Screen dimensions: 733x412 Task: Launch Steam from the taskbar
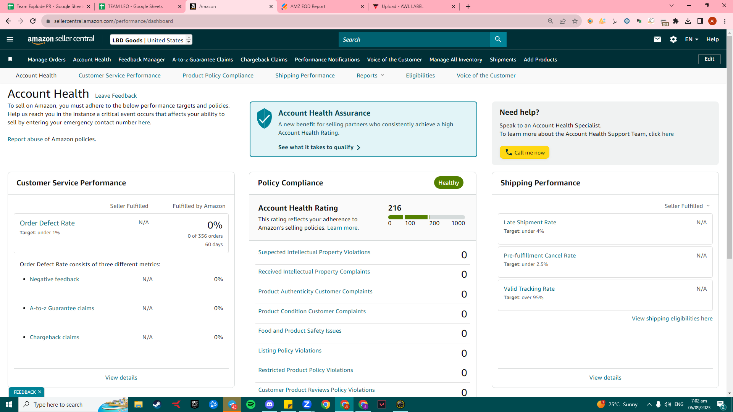pos(157,404)
